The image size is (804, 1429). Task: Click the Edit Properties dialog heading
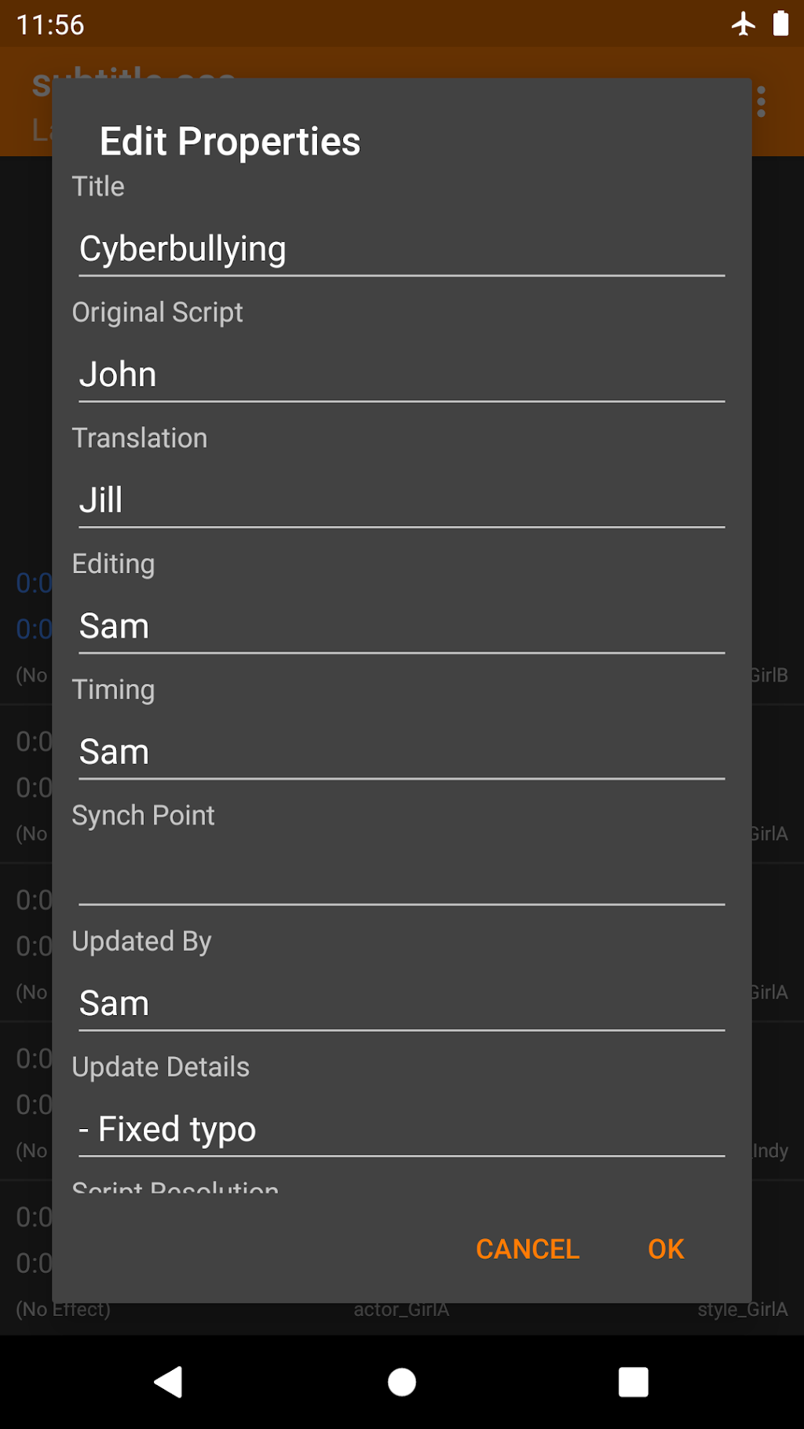(230, 142)
